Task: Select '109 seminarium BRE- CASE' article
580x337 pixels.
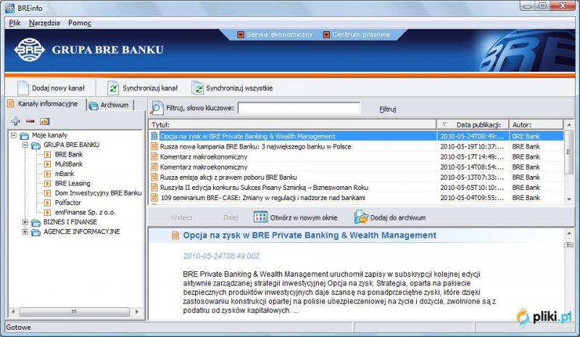Action: click(357, 198)
